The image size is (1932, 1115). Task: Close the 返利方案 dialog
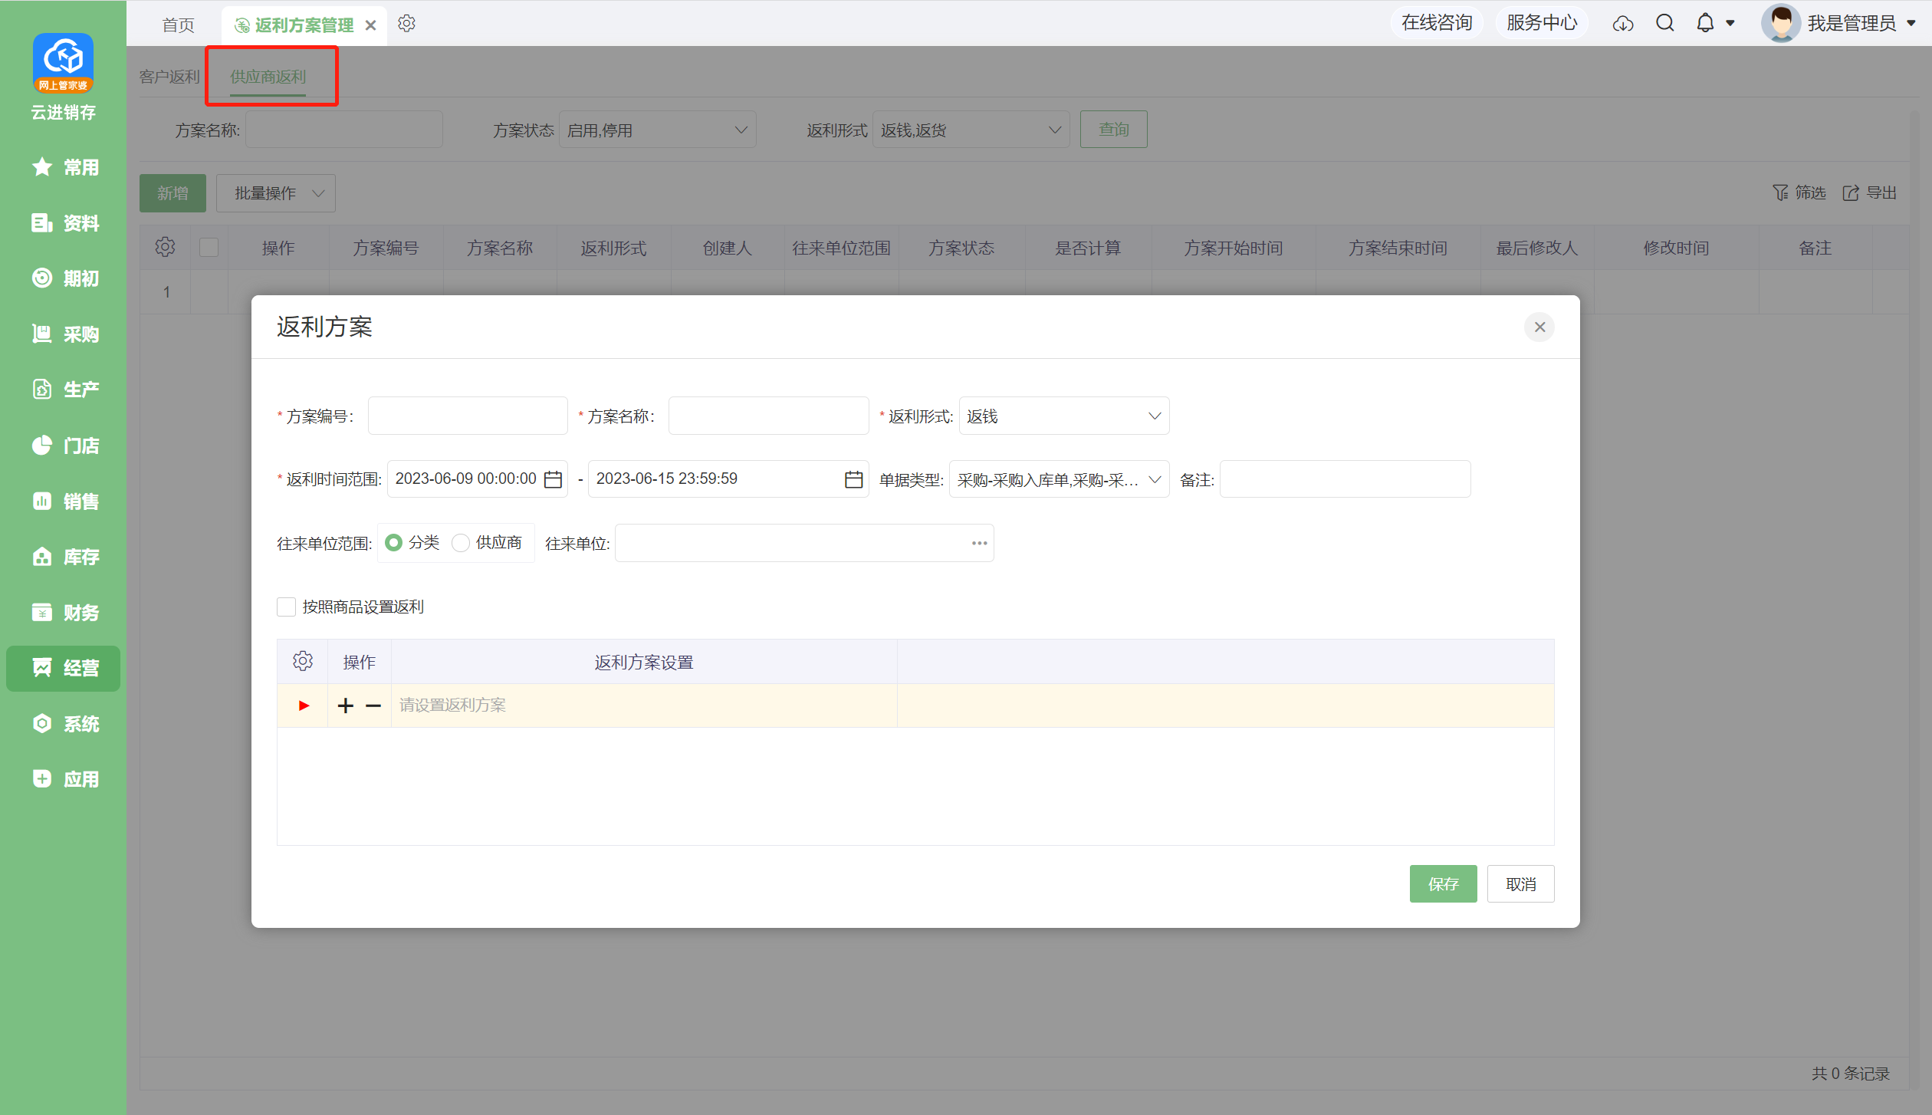[1539, 327]
